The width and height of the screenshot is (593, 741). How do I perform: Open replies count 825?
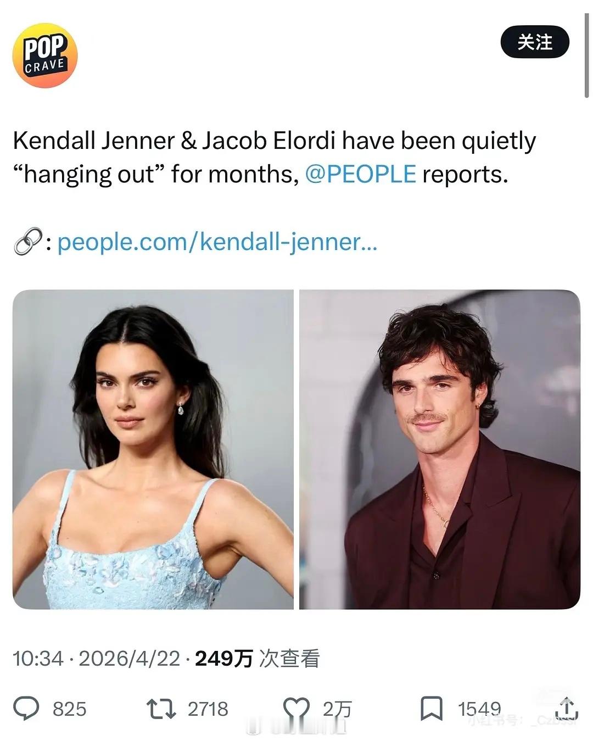coord(70,709)
